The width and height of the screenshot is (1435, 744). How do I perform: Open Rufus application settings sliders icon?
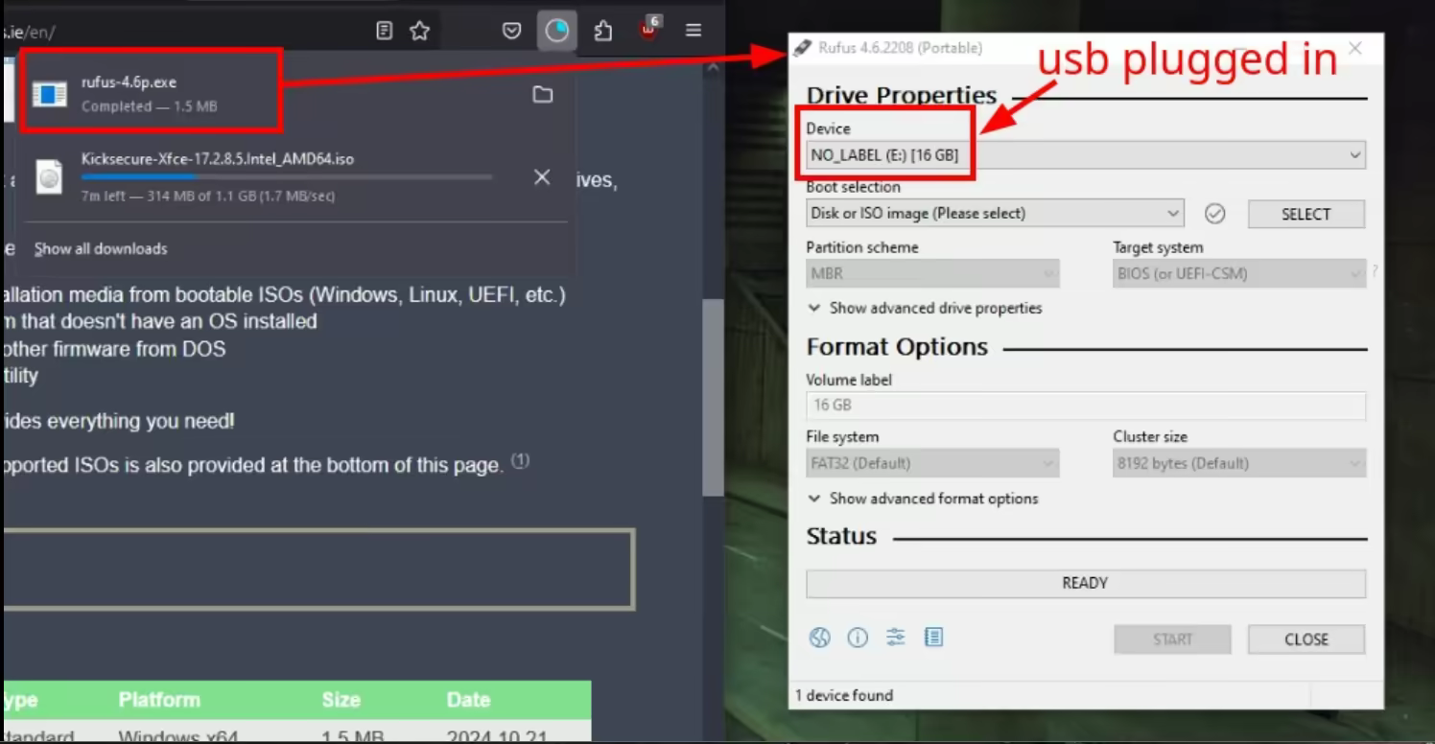point(896,639)
